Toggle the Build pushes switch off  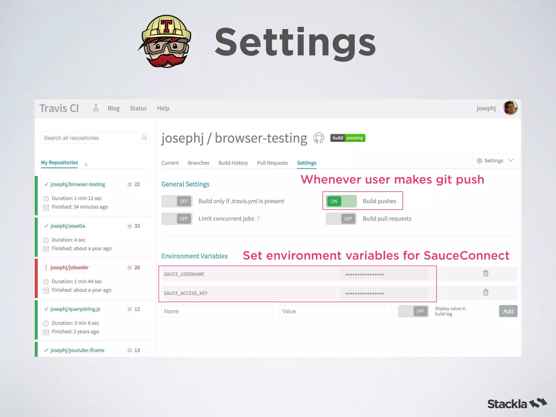pyautogui.click(x=341, y=201)
